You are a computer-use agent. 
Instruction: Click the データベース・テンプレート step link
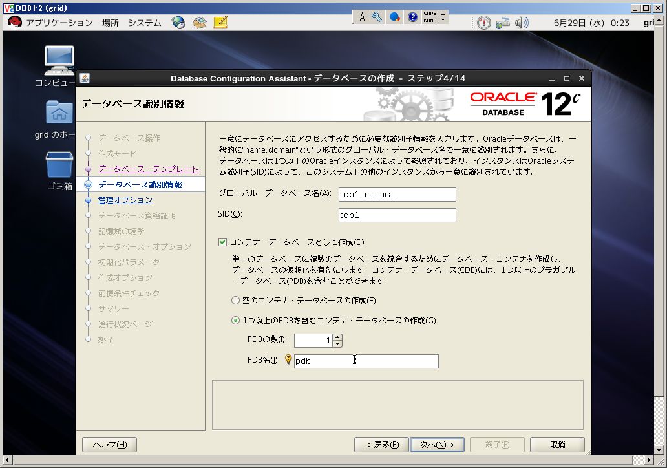click(x=149, y=169)
